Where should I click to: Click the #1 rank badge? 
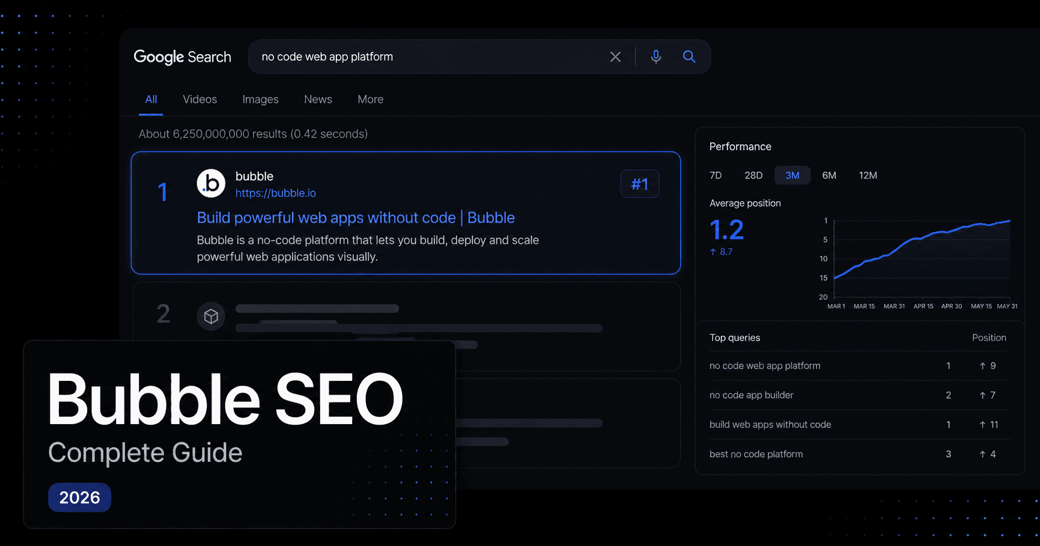(x=640, y=184)
